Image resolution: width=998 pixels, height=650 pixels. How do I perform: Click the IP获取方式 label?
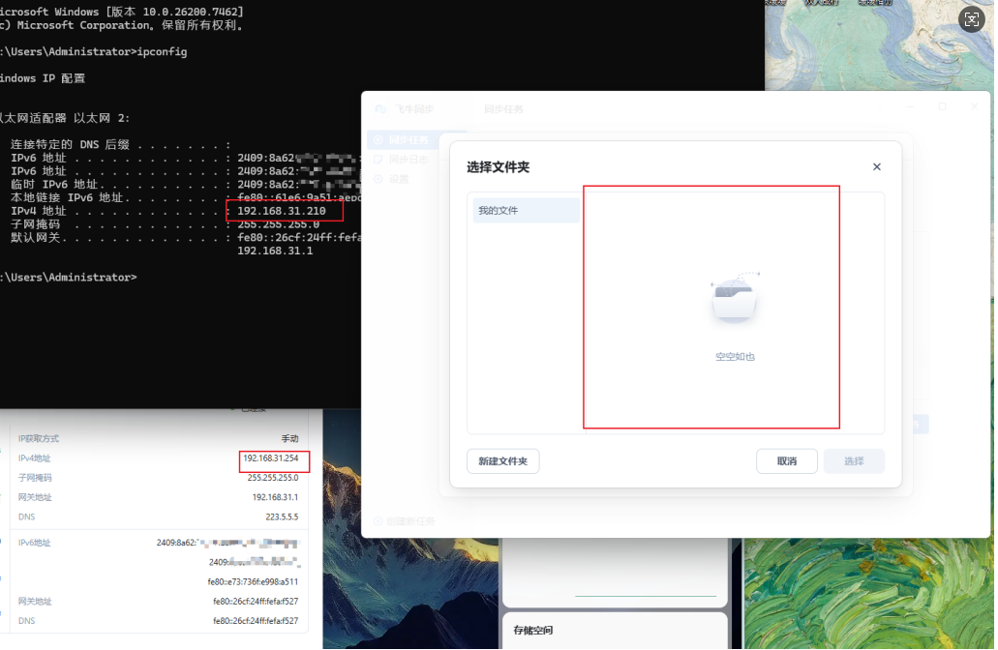click(x=38, y=439)
